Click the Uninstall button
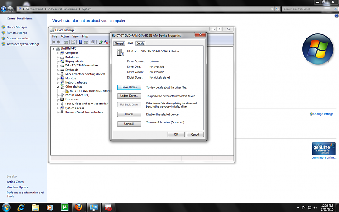Viewport: 339px width, 212px height. pyautogui.click(x=129, y=124)
